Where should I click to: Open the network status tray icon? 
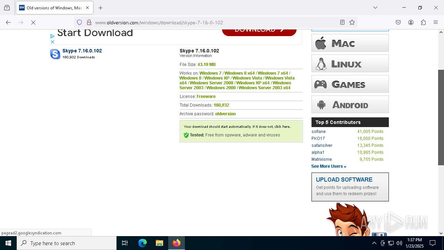[391, 243]
